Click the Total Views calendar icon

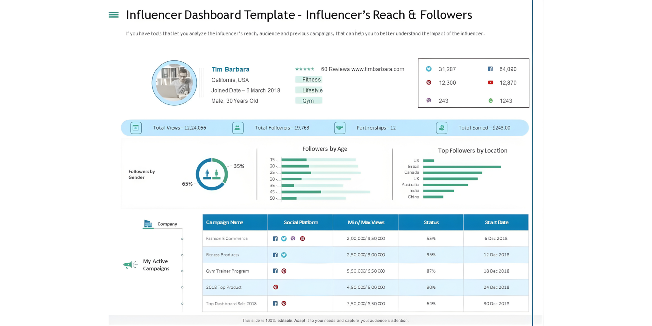coord(136,127)
